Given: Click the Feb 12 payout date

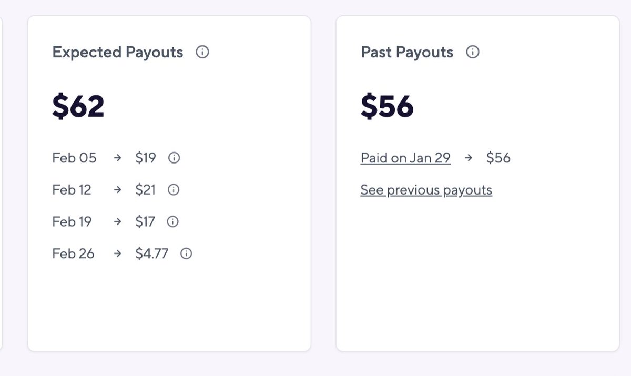Looking at the screenshot, I should tap(72, 190).
